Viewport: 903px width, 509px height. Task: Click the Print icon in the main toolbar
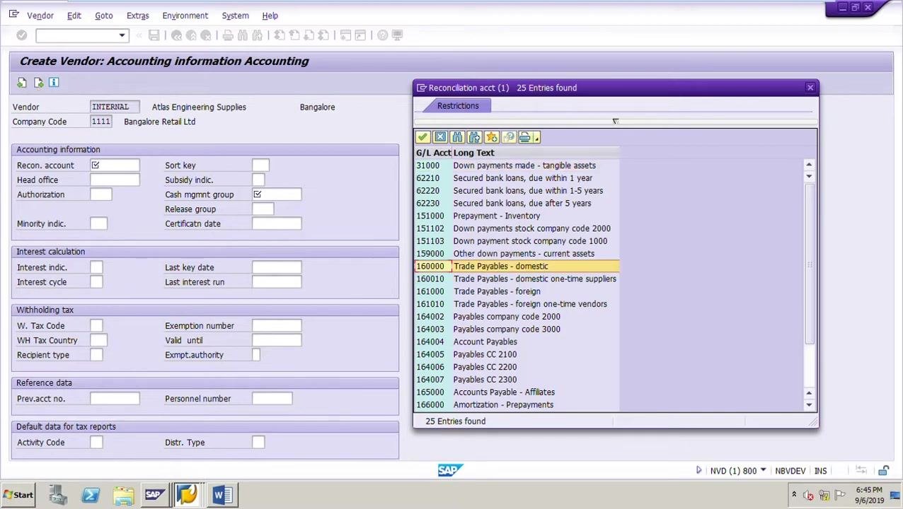(x=228, y=35)
